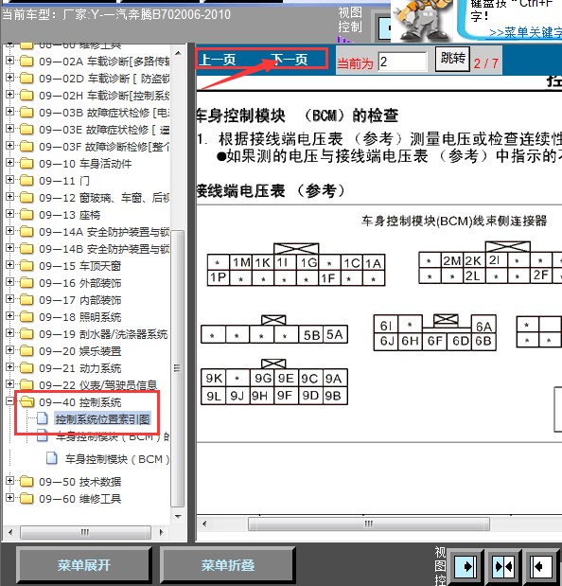Click the bottom view control left-arrow icon

tap(541, 566)
